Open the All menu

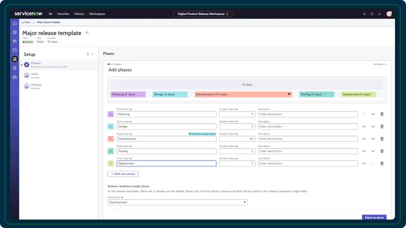[x=50, y=14]
